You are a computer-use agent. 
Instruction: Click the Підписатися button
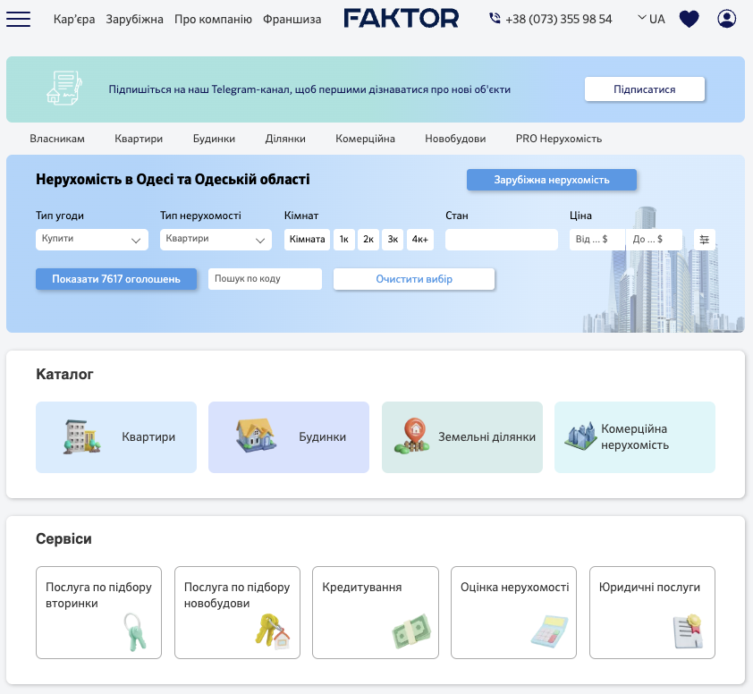point(645,89)
